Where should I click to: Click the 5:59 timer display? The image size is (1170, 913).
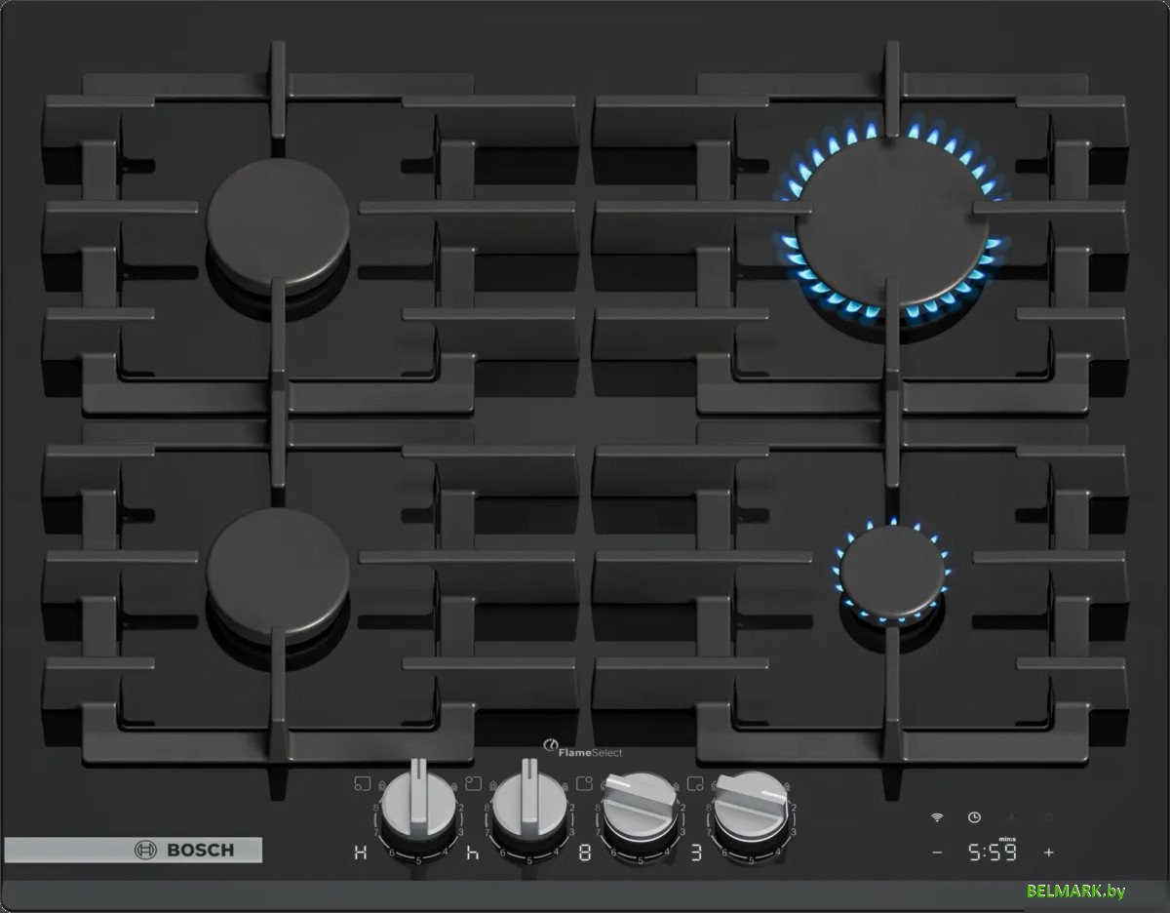click(993, 853)
